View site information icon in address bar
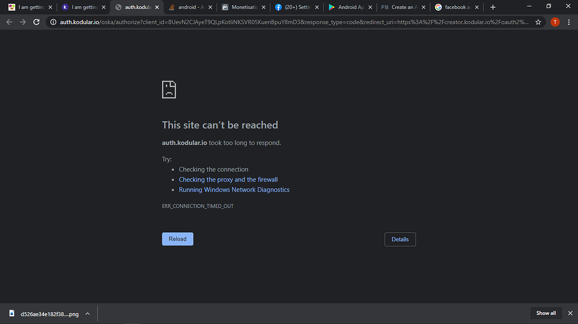The image size is (578, 324). click(x=53, y=22)
